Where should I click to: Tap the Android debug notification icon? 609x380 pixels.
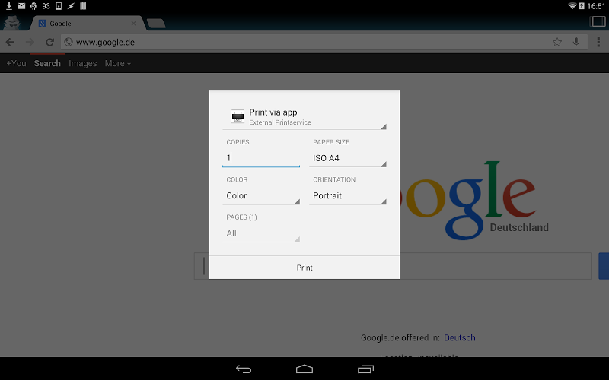click(33, 6)
